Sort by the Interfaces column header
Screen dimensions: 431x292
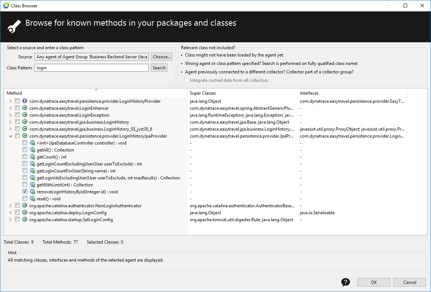tap(353, 93)
